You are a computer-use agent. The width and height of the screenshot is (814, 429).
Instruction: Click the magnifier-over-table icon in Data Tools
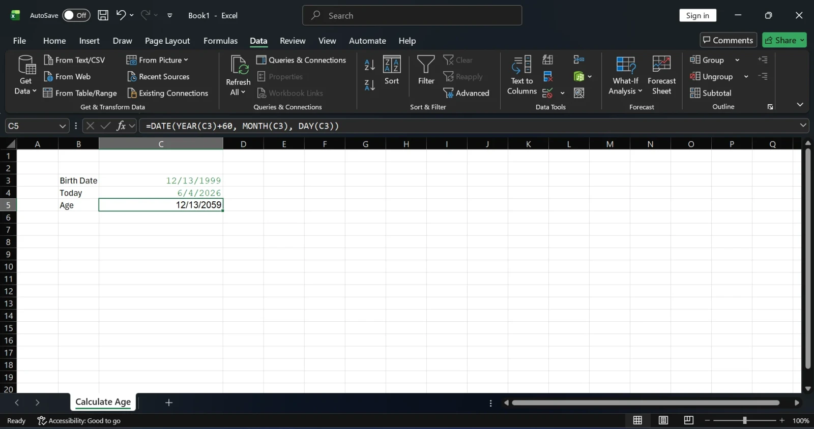579,93
